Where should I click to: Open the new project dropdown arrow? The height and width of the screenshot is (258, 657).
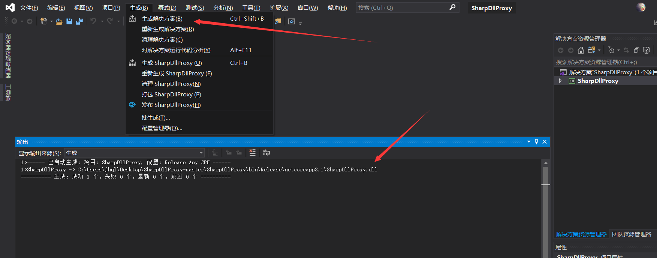coord(51,21)
